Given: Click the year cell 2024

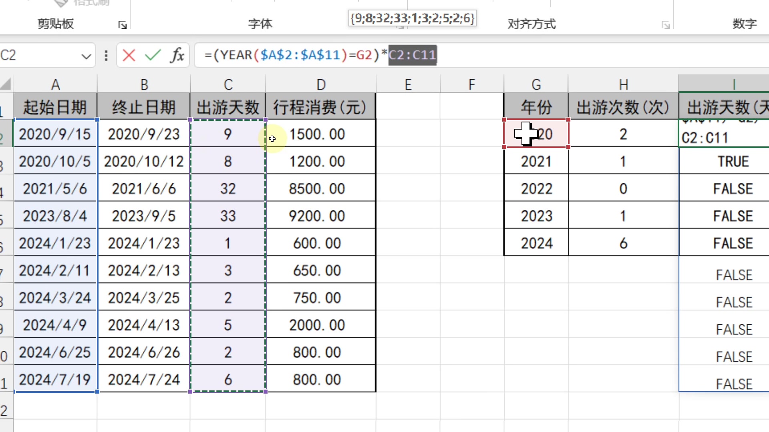Looking at the screenshot, I should click(x=536, y=243).
